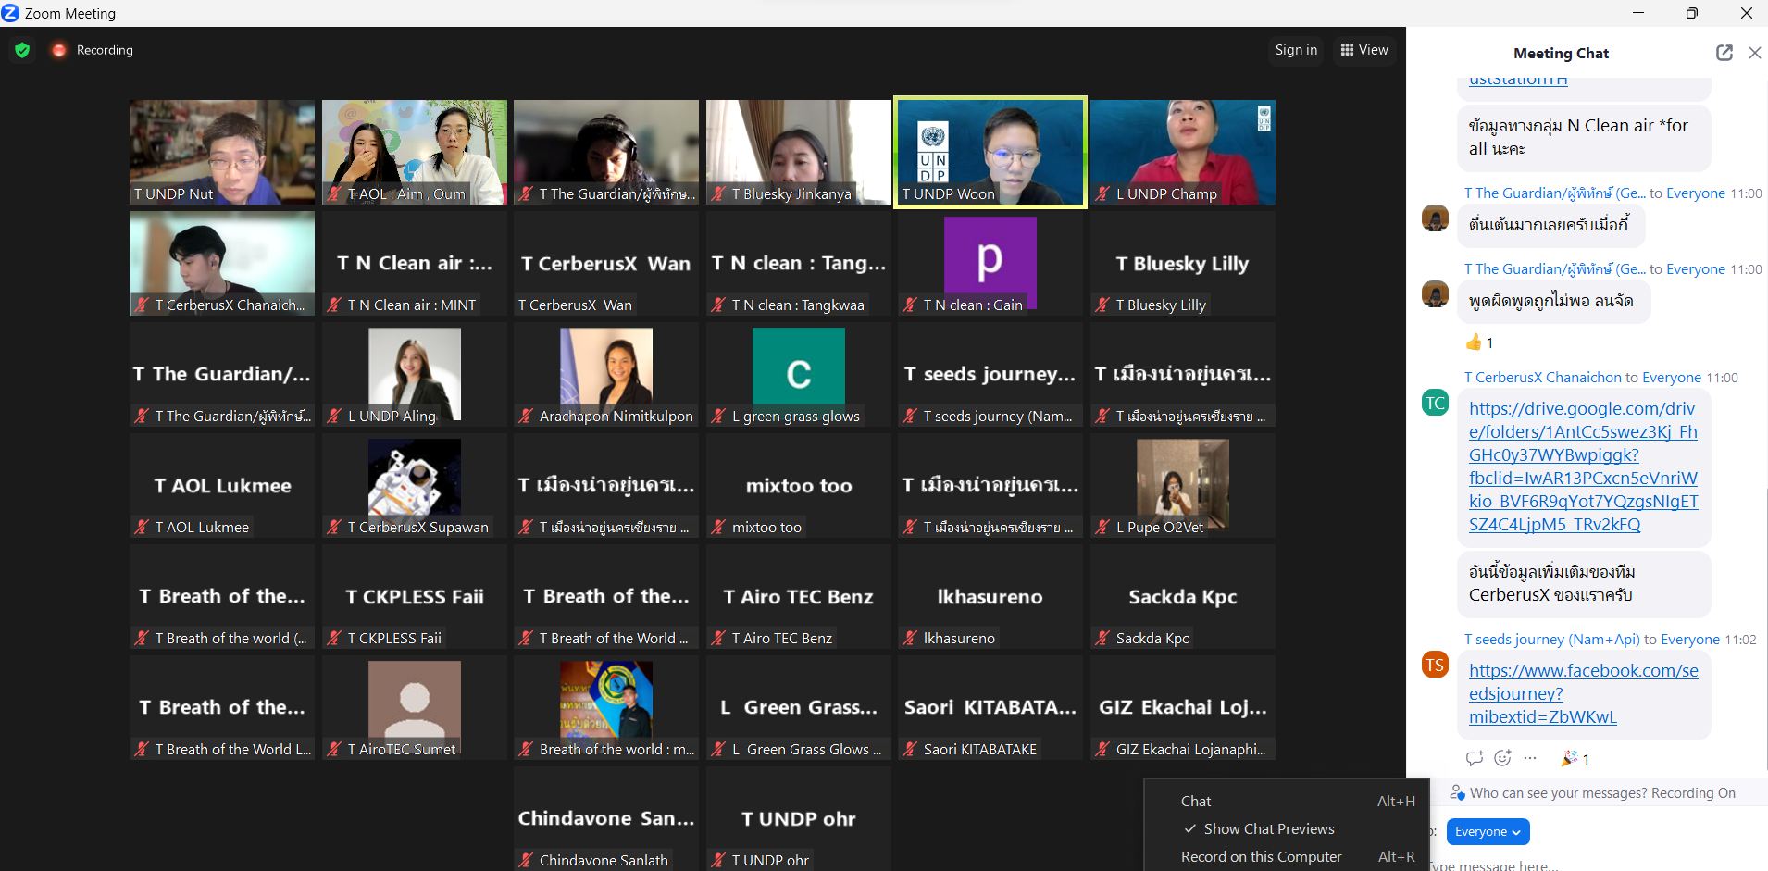Close the Meeting Chat panel
This screenshot has width=1768, height=871.
(1754, 53)
